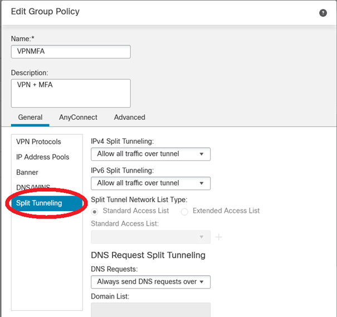Open the help question mark icon
The width and height of the screenshot is (337, 317).
pyautogui.click(x=323, y=13)
